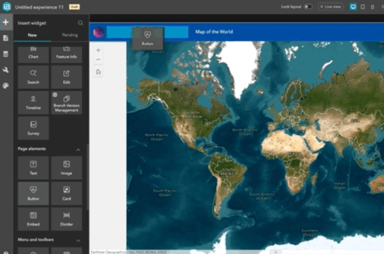384x254 pixels.
Task: Collapse the Menu and toolbars section
Action: click(79, 240)
